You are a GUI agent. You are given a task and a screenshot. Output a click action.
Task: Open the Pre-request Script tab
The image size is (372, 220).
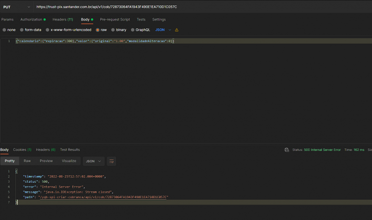115,19
